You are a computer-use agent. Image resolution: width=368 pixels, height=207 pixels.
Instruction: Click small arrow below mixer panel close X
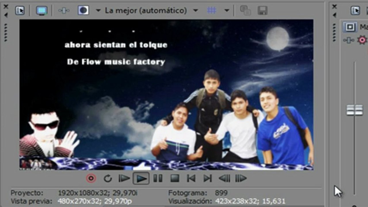pyautogui.click(x=334, y=15)
